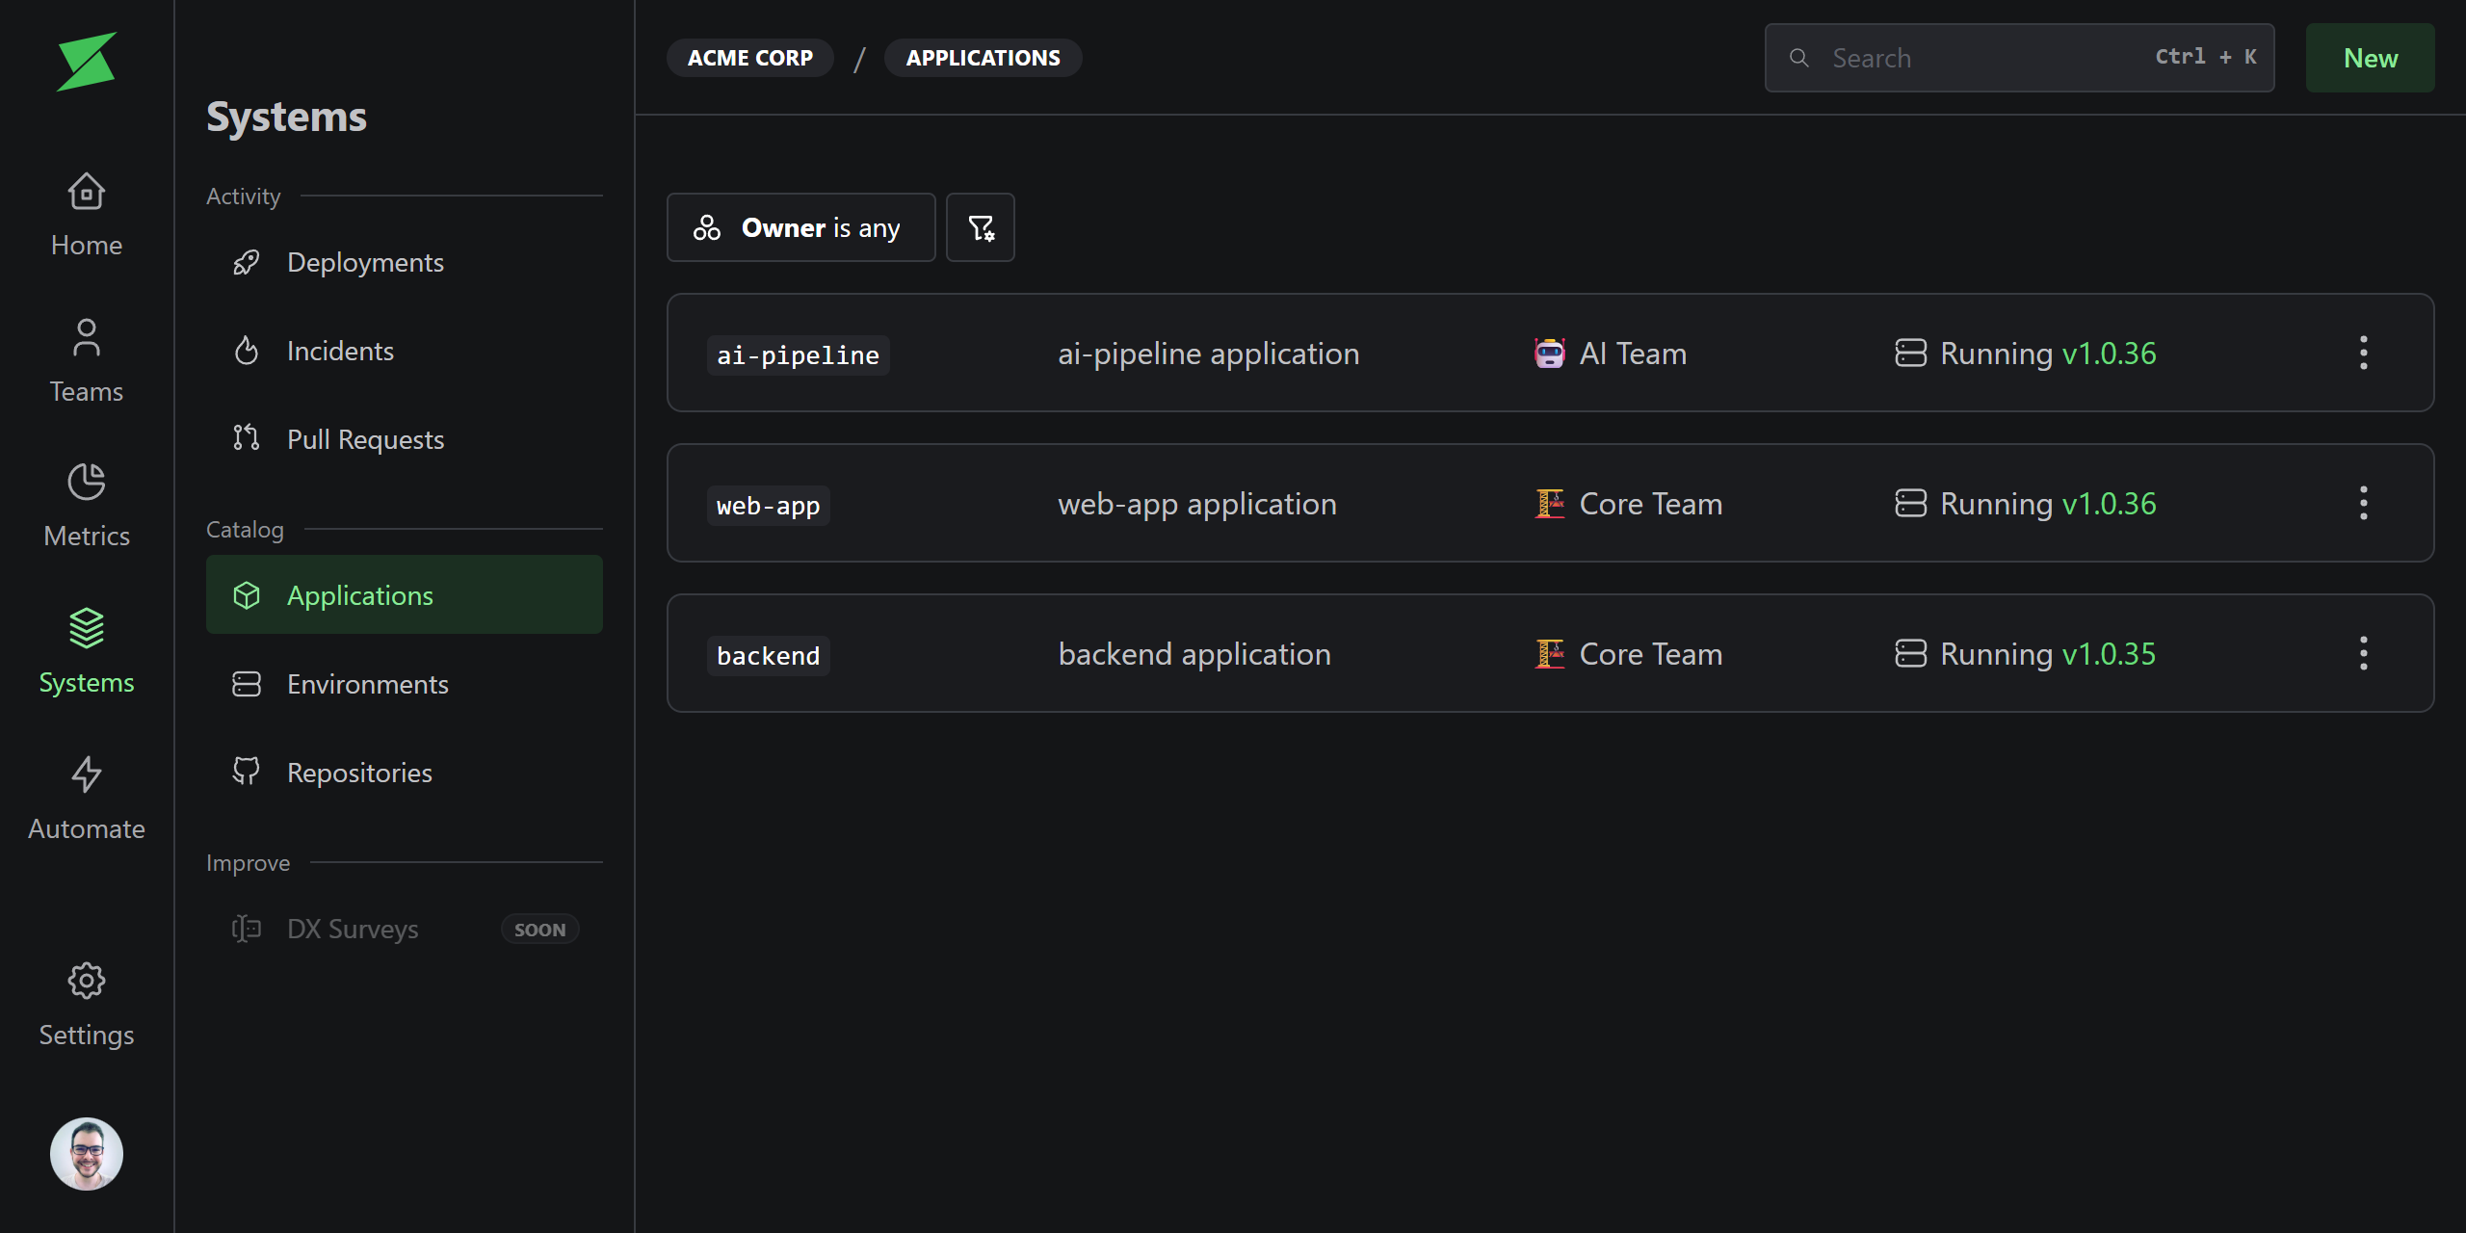Go to Home in sidebar

86,215
